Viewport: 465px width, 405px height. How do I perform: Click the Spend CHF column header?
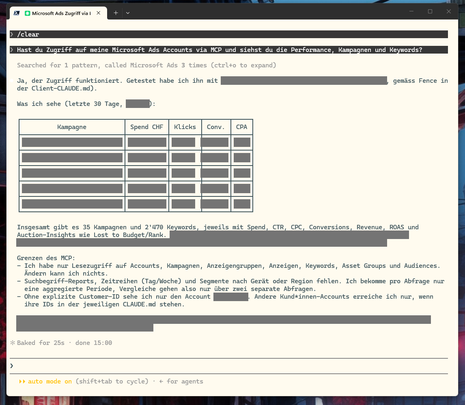(x=147, y=127)
